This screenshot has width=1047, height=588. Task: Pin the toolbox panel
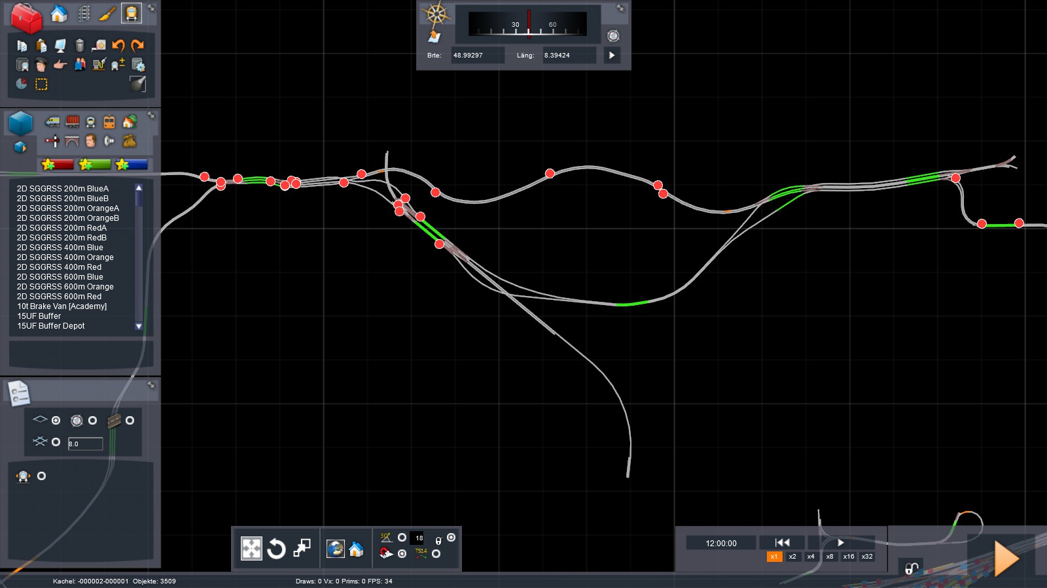[x=151, y=8]
